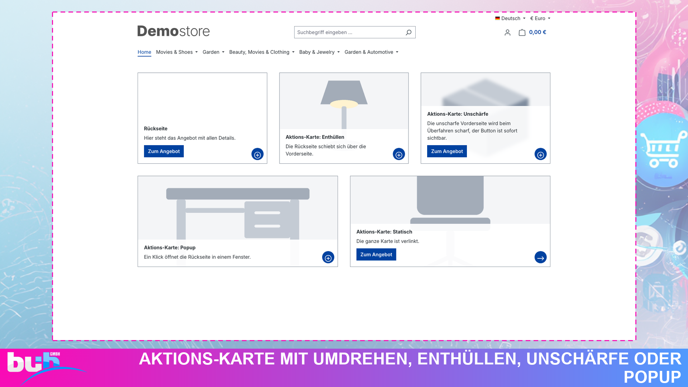
Task: Click the lamp image on Enthüllen card
Action: pyautogui.click(x=344, y=101)
